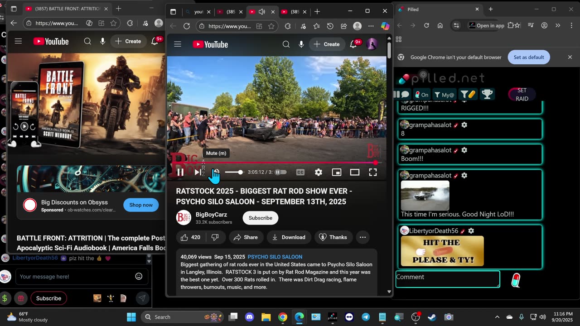
Task: Open the miniplayer view
Action: click(336, 172)
